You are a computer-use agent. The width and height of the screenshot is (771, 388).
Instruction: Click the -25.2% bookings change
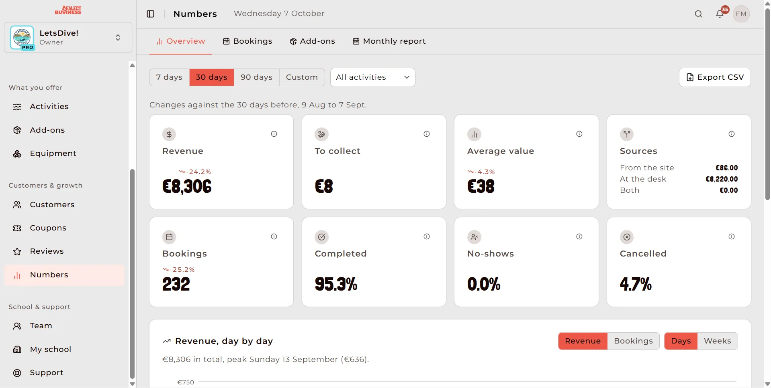pos(179,270)
